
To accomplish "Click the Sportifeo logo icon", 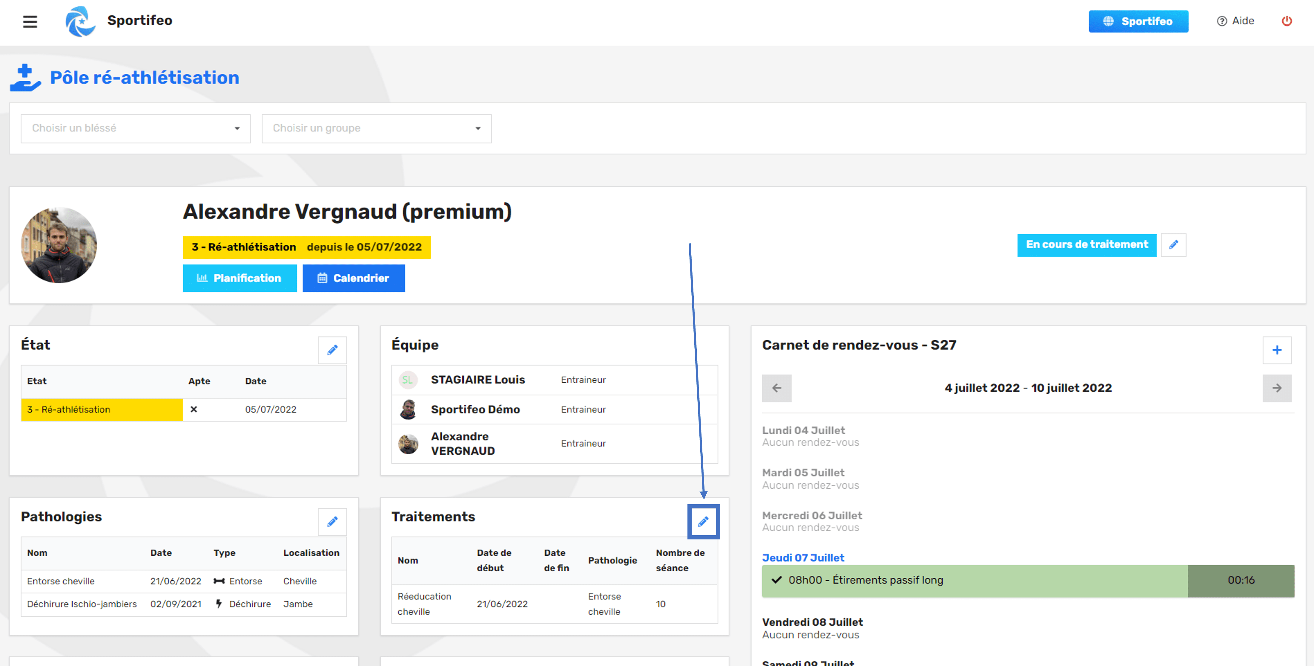I will pyautogui.click(x=80, y=21).
